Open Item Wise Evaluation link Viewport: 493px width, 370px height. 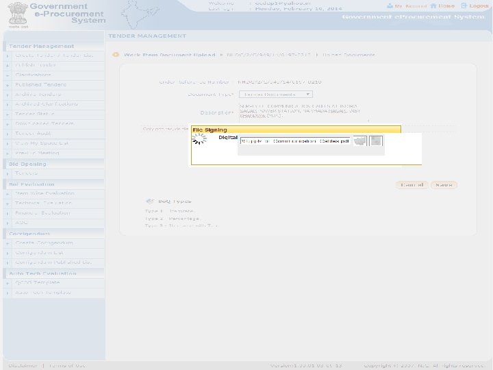45,193
